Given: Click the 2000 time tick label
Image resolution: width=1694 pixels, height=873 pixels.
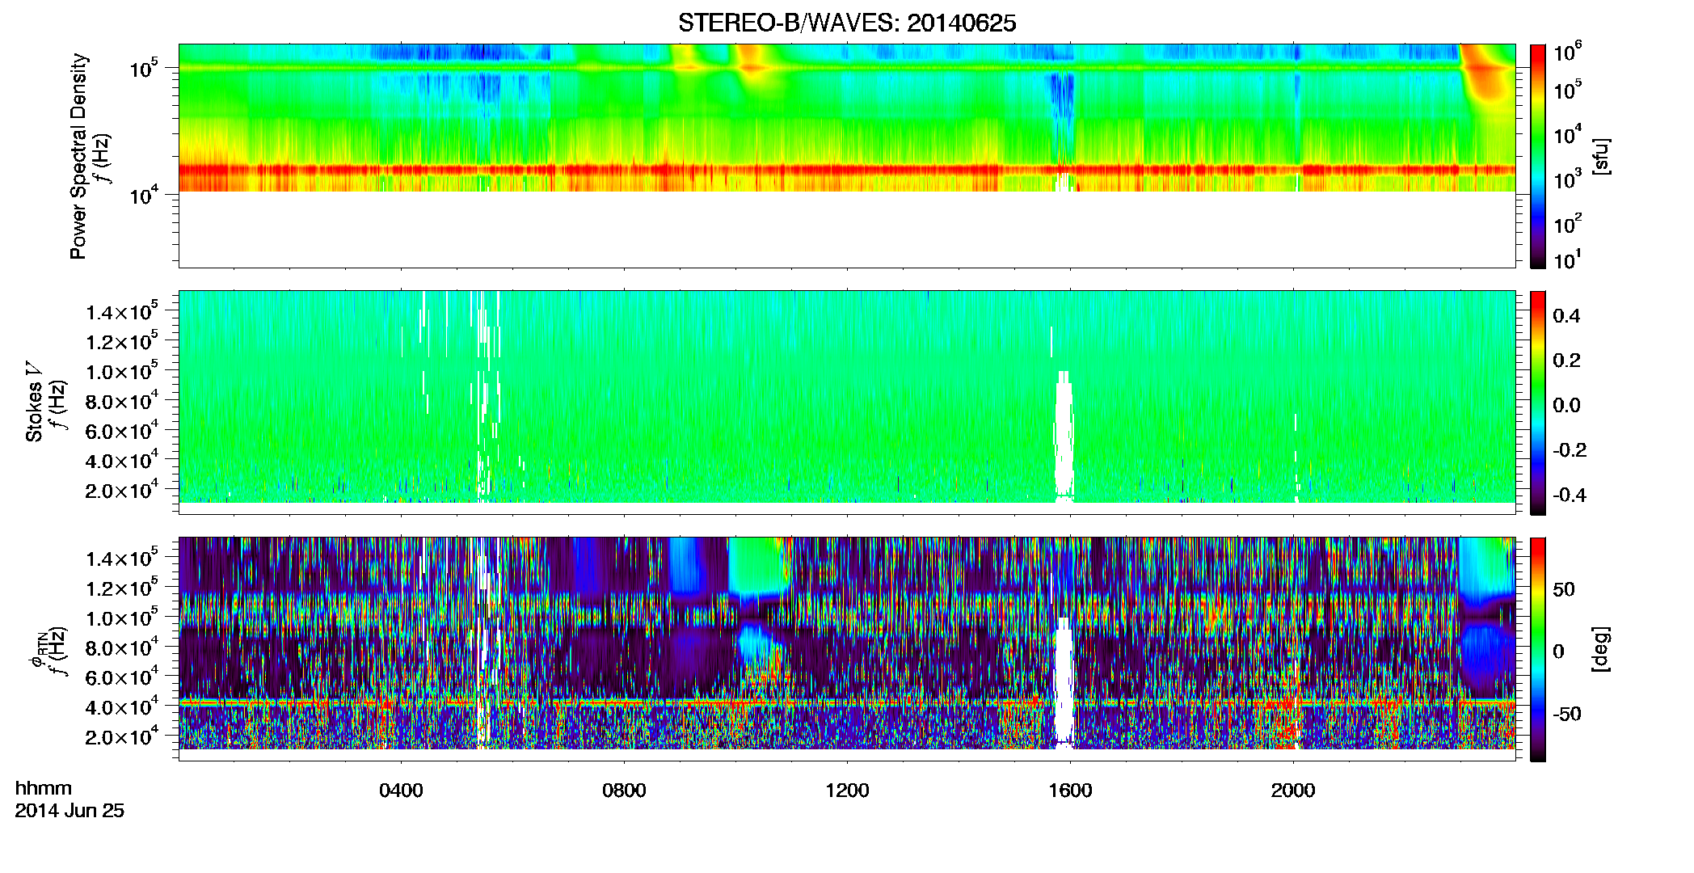Looking at the screenshot, I should click(1293, 791).
